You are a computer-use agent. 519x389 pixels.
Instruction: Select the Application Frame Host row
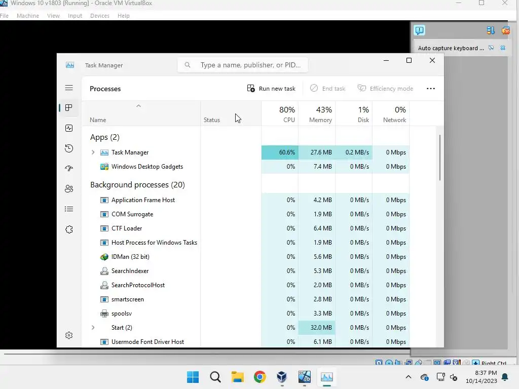point(246,200)
